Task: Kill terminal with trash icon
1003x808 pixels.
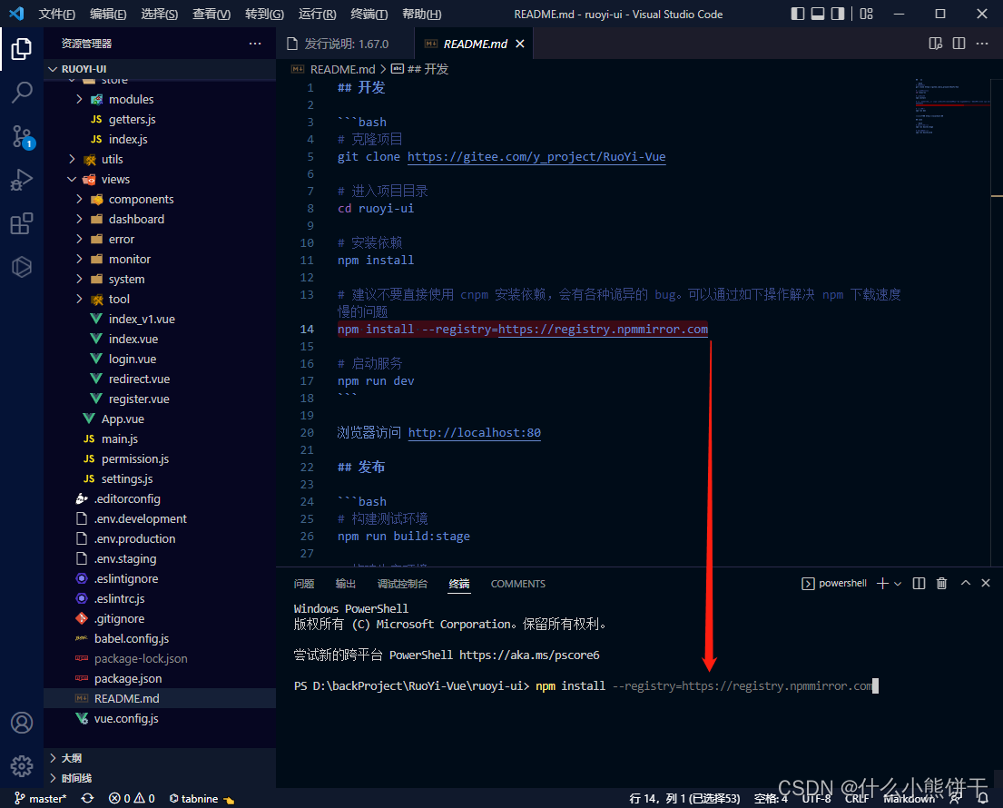Action: click(x=941, y=584)
